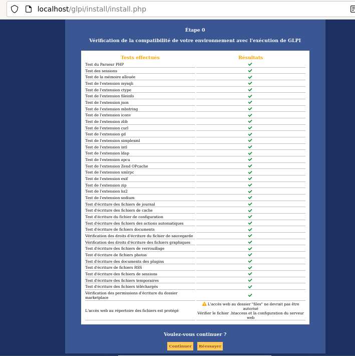
Task: Click the Résultats column header
Action: (x=250, y=58)
